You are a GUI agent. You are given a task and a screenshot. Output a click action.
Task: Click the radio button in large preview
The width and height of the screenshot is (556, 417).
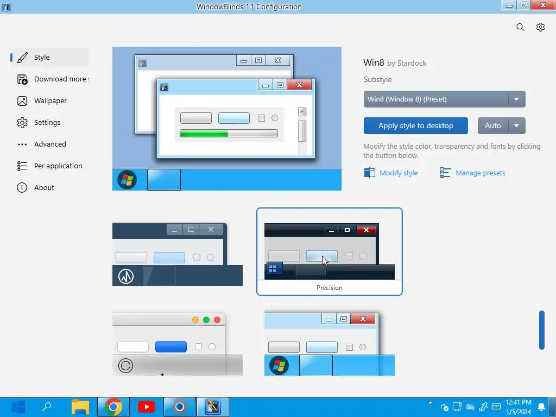click(275, 118)
